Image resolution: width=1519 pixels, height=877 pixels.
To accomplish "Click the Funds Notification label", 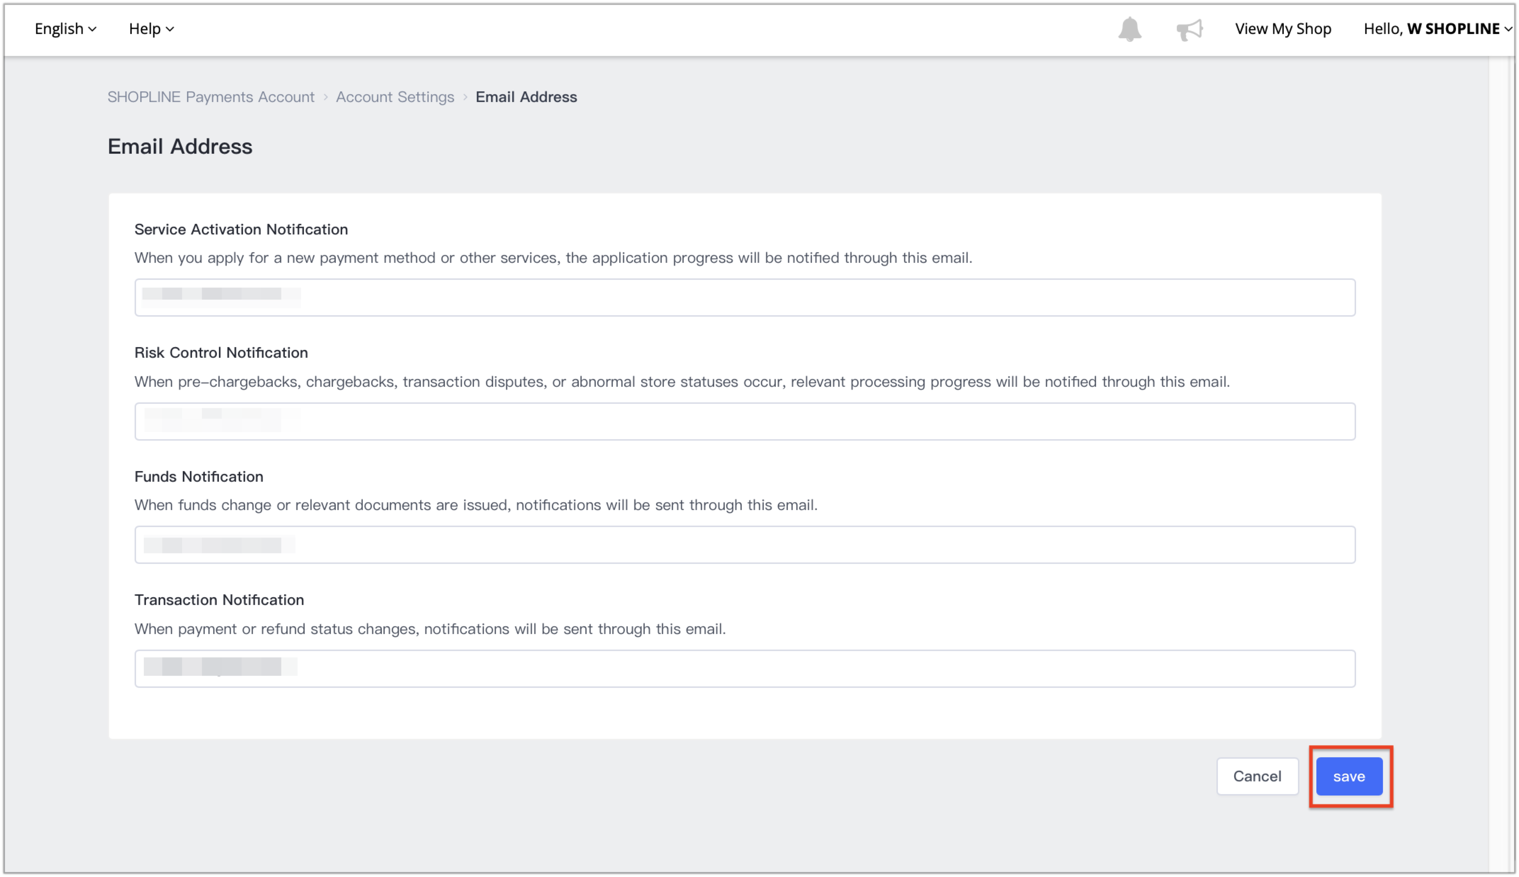I will [x=199, y=476].
